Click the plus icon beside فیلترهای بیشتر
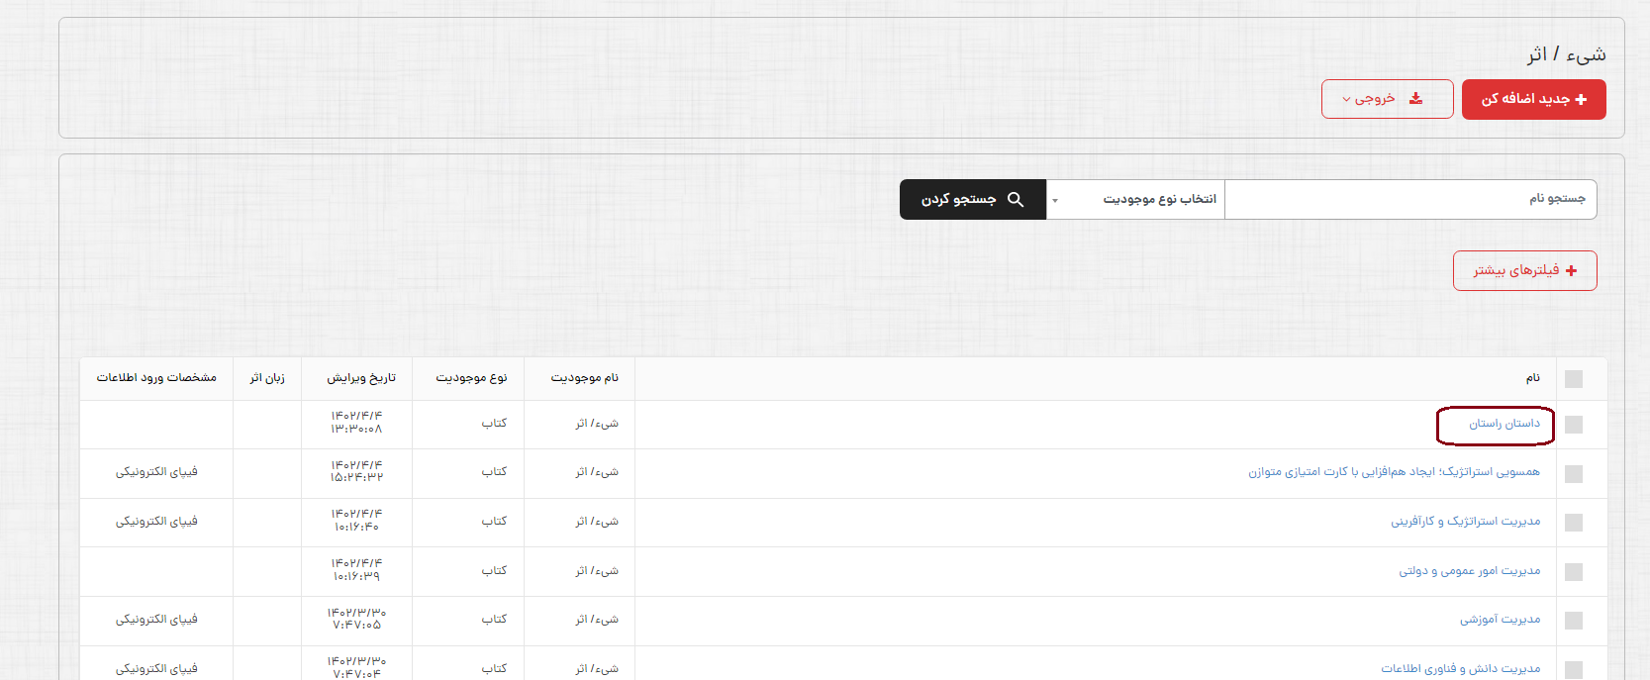The height and width of the screenshot is (680, 1650). (1572, 271)
